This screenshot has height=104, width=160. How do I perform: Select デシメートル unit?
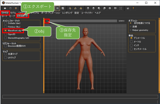pyautogui.click(x=137, y=38)
